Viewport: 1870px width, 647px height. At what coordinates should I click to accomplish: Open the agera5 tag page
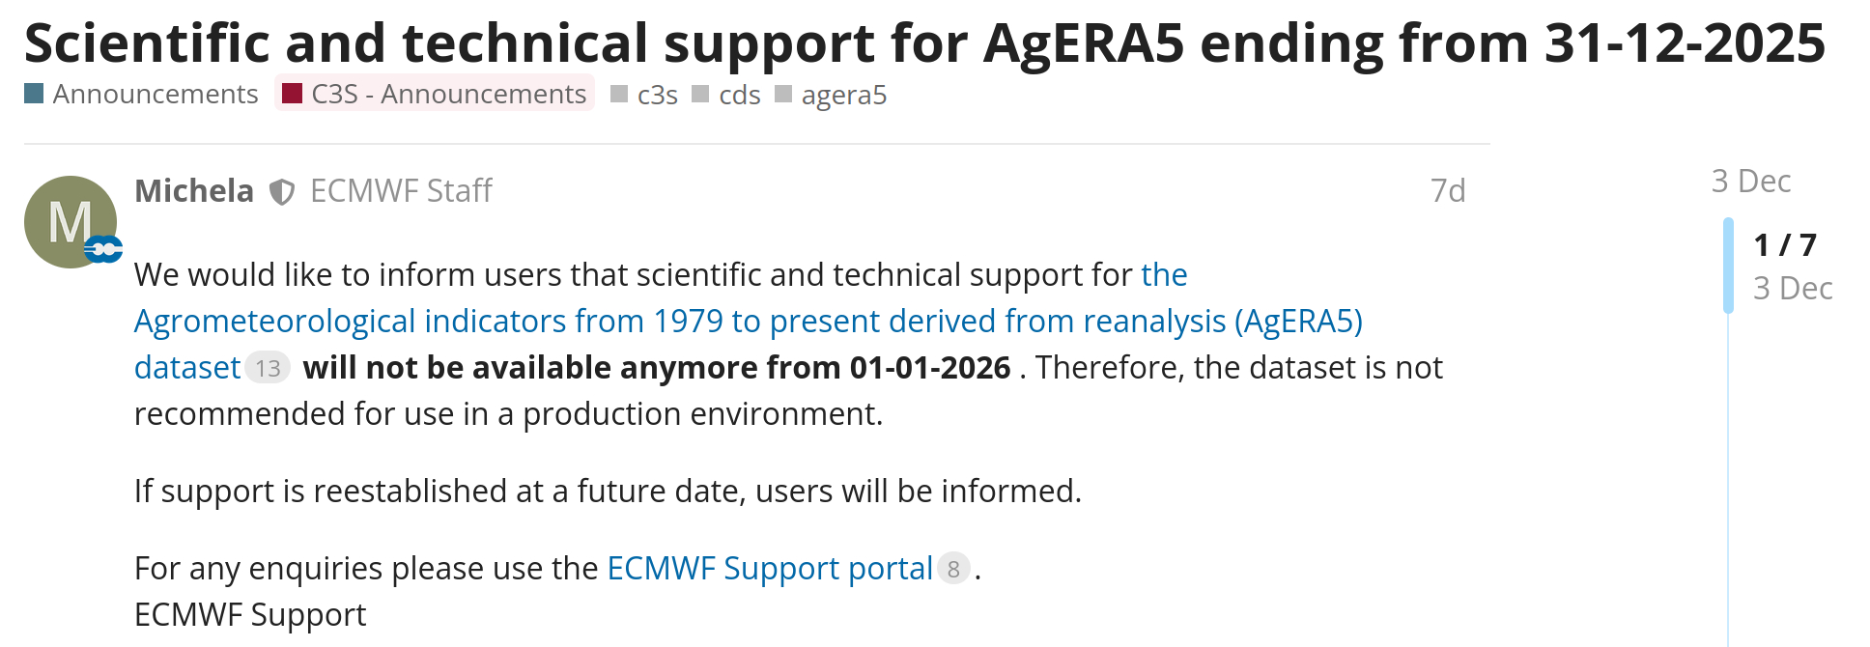point(843,95)
